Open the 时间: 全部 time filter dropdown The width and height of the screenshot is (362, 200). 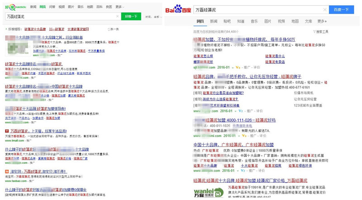(154, 17)
